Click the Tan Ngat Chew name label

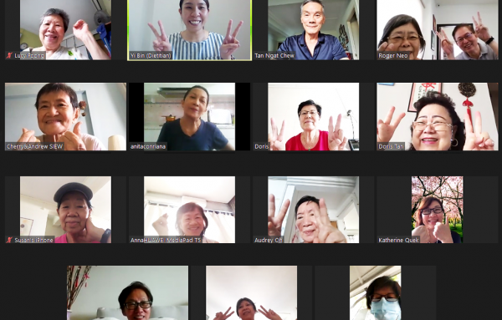274,56
